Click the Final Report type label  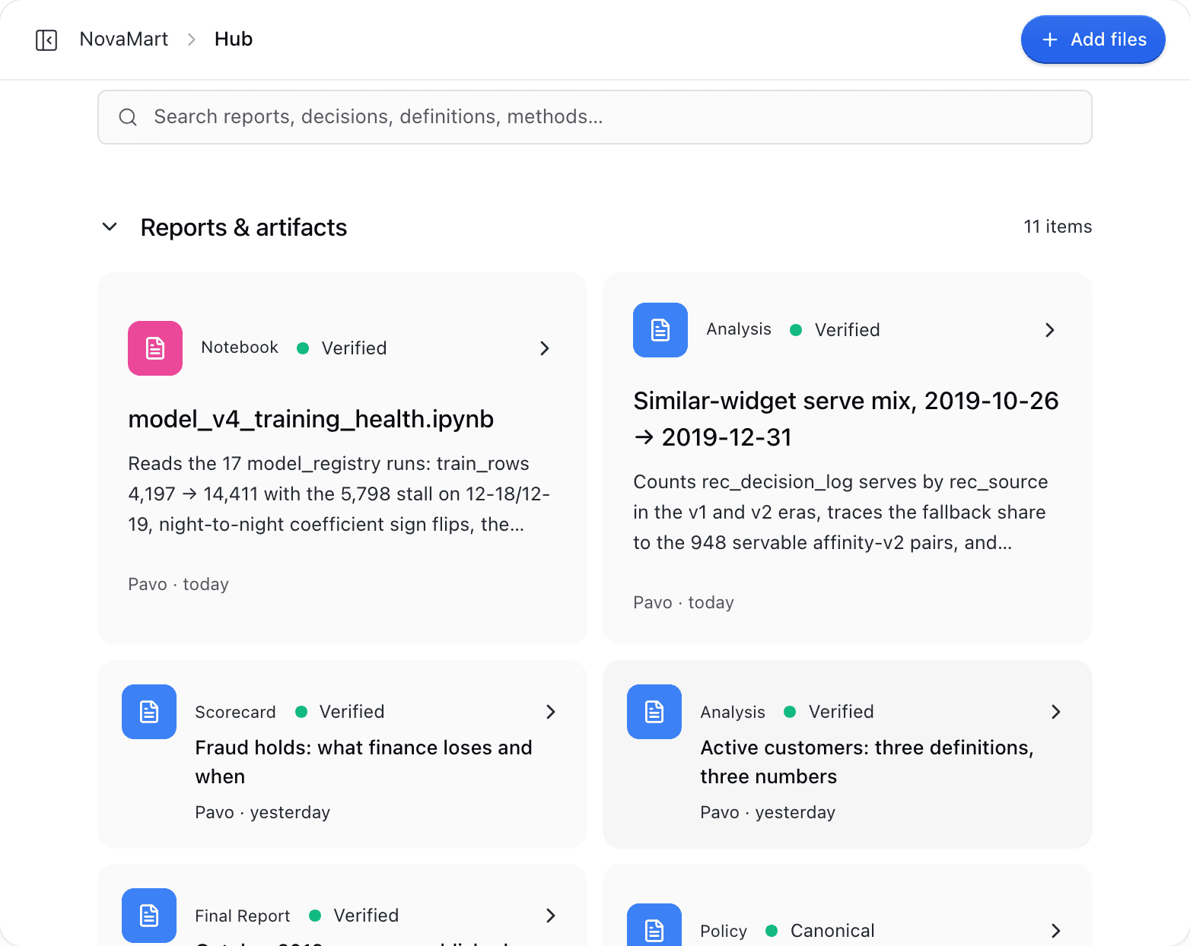243,916
